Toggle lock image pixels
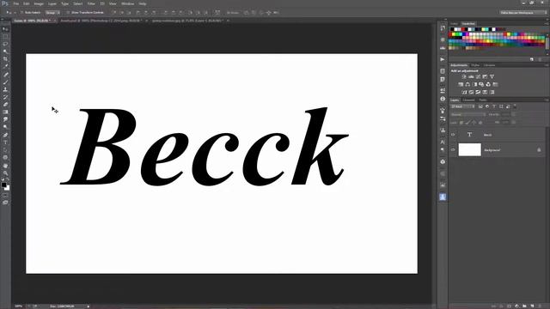This screenshot has height=309, width=550. tap(467, 123)
